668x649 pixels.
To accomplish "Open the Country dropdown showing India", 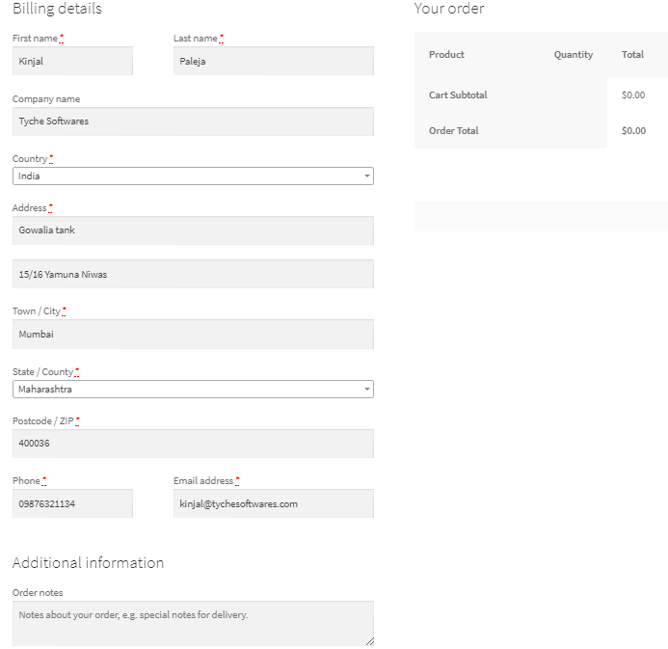I will (x=193, y=176).
